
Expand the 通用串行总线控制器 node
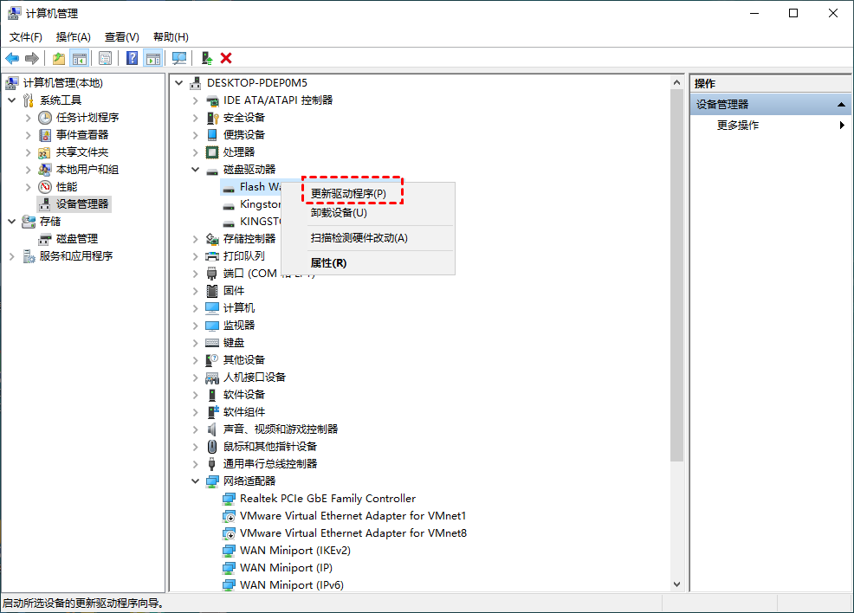[x=195, y=464]
